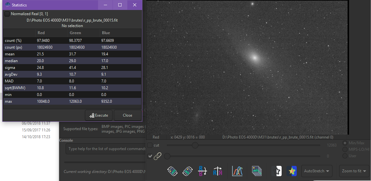Select the Min/Max radio option
The image size is (371, 181).
point(345,143)
